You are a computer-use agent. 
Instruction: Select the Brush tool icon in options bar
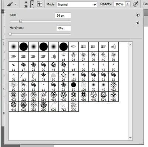click(10, 4)
